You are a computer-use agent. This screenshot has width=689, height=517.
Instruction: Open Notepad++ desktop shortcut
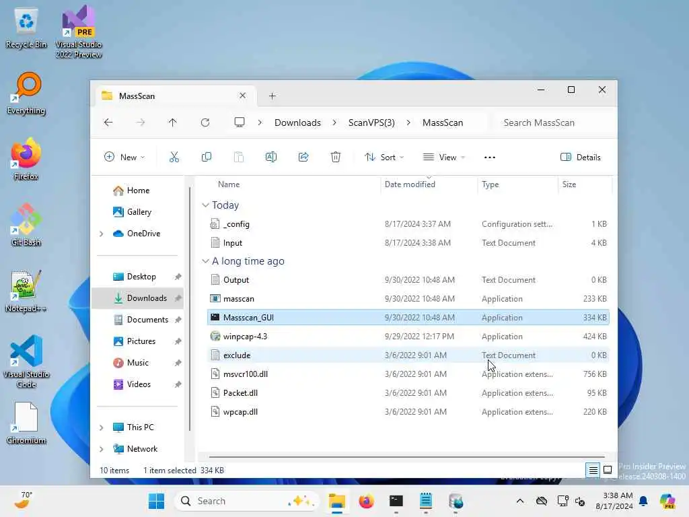click(26, 291)
